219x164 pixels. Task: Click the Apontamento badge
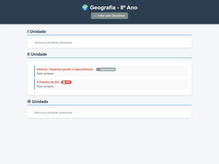(x=106, y=70)
